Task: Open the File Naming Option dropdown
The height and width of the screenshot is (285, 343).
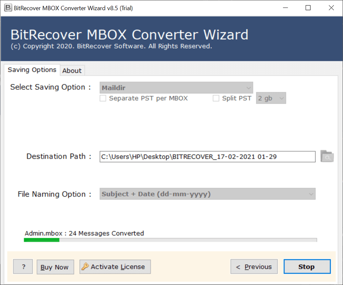Action: [x=208, y=194]
